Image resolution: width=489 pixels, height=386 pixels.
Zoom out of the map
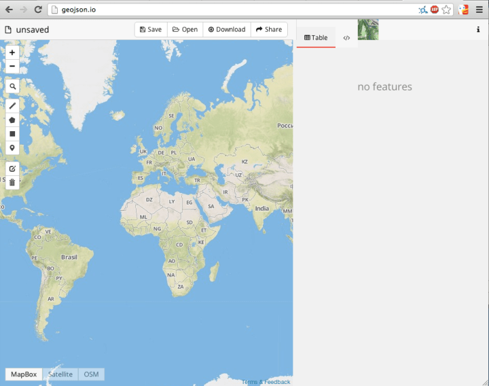(x=12, y=66)
